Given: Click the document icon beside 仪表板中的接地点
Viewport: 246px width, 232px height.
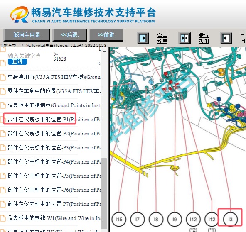Looking at the screenshot, I should click(x=3, y=105).
